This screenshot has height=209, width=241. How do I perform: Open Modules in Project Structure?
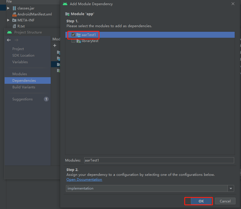19,74
